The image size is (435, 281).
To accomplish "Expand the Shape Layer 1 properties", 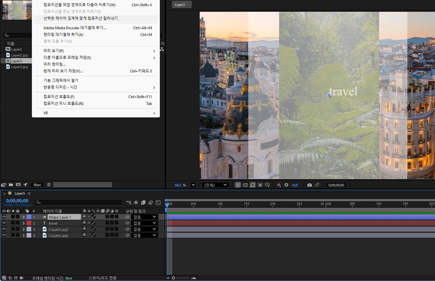I will (x=24, y=217).
